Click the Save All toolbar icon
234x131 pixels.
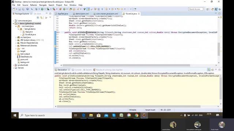coord(23,9)
